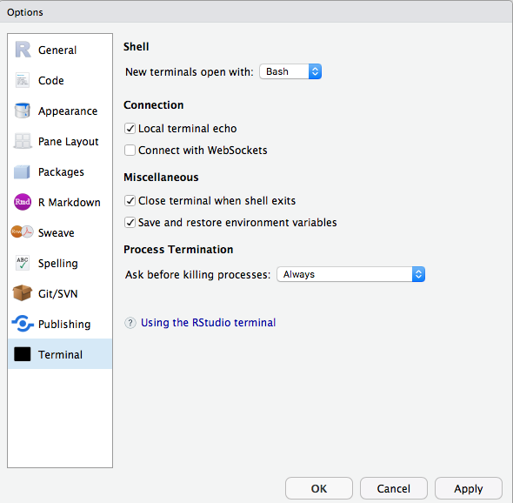Viewport: 513px width, 503px height.
Task: Uncheck Close terminal when shell exits
Action: coord(130,200)
